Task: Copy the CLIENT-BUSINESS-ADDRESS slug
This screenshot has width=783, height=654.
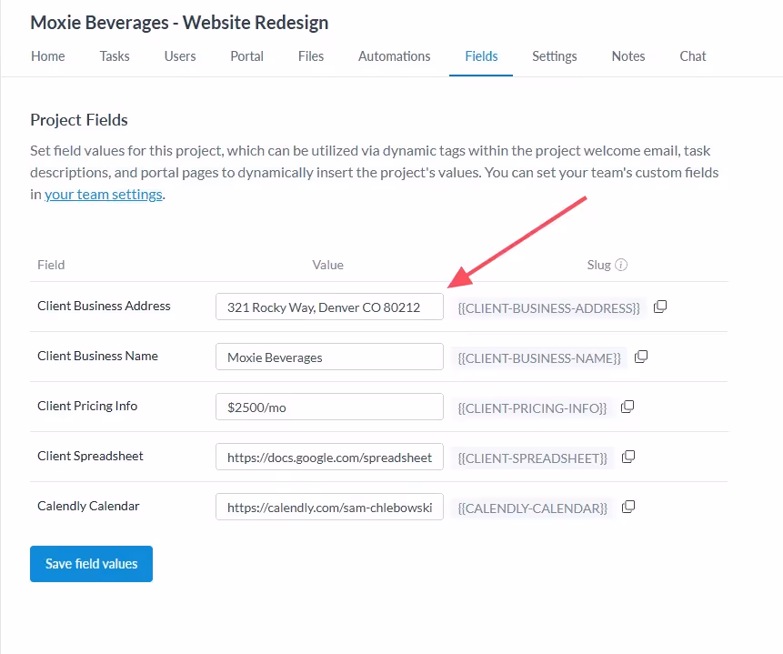Action: (x=660, y=307)
